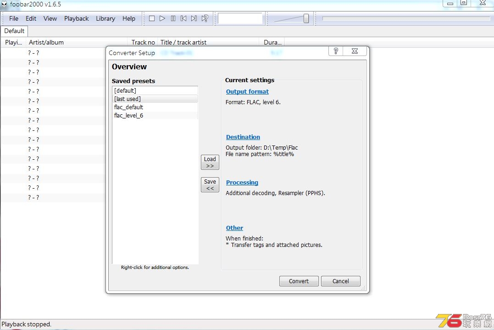Click the Stop playback button
494x330 pixels.
151,19
